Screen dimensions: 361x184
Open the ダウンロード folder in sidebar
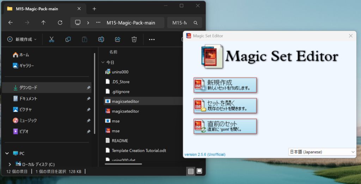28,87
